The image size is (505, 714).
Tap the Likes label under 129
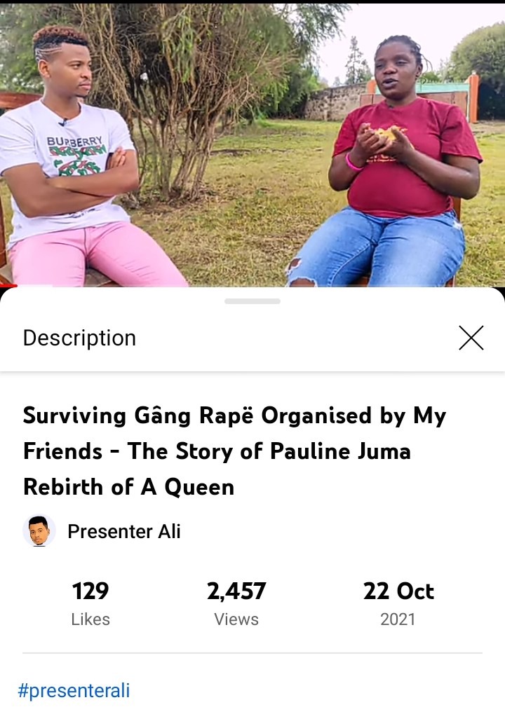(x=90, y=619)
